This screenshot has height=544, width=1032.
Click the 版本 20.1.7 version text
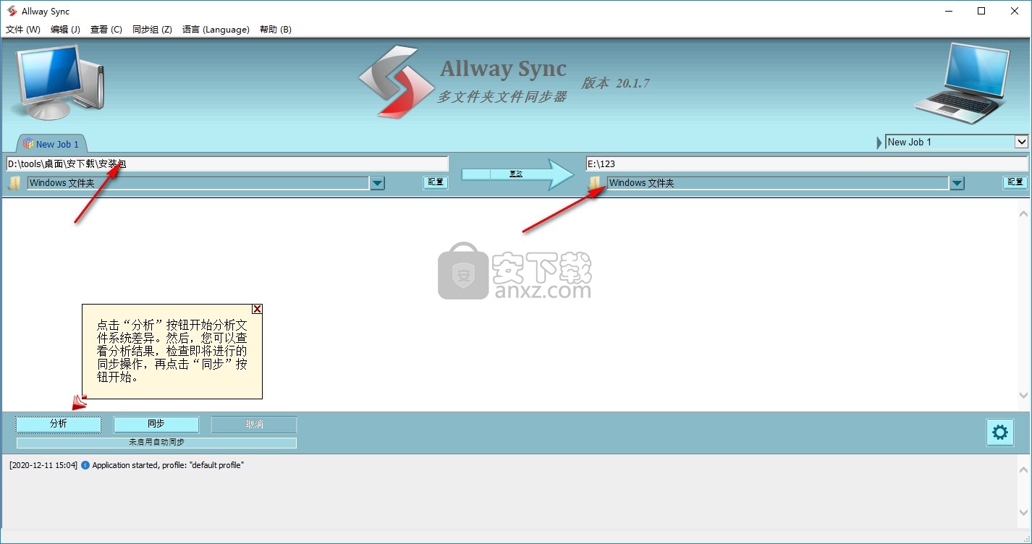(615, 83)
